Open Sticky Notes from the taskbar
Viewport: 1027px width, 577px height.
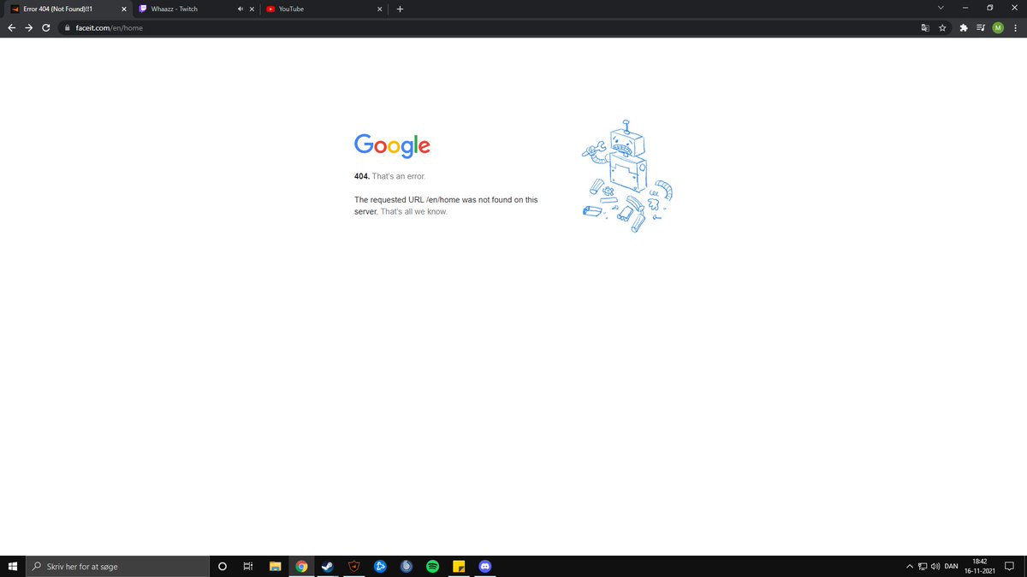pyautogui.click(x=459, y=566)
